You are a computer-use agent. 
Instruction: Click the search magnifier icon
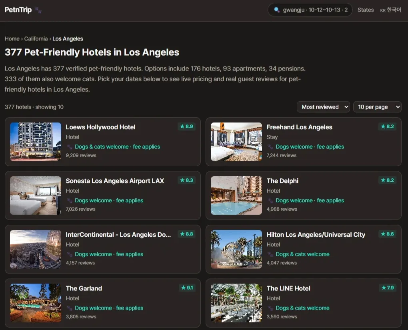point(277,10)
